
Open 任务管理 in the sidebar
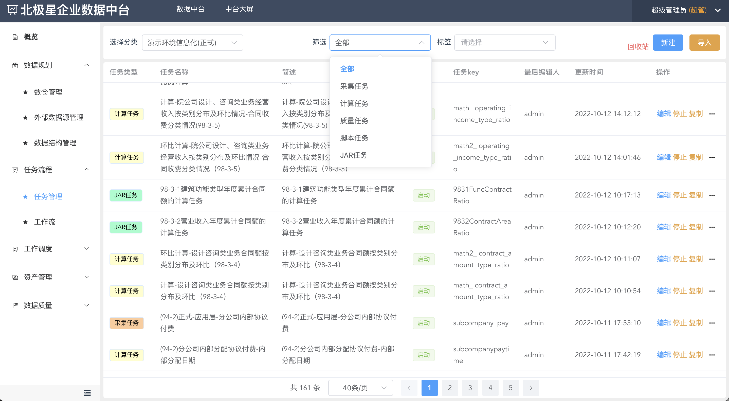[48, 197]
